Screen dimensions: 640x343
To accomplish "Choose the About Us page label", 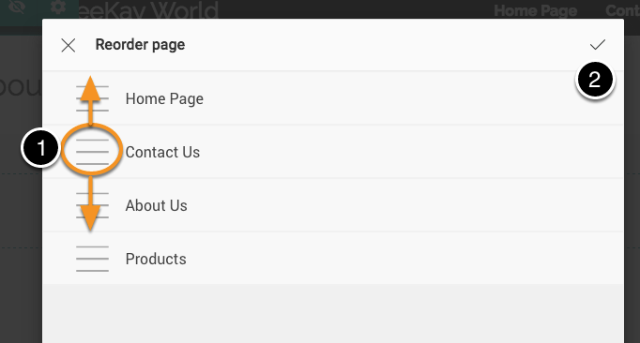I will pos(156,205).
